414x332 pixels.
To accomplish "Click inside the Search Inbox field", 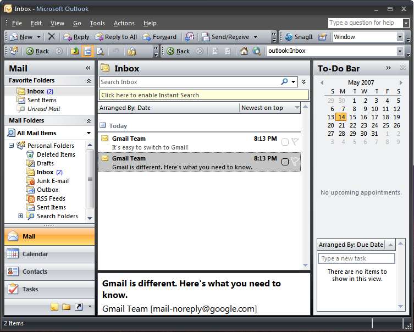I will click(x=189, y=82).
